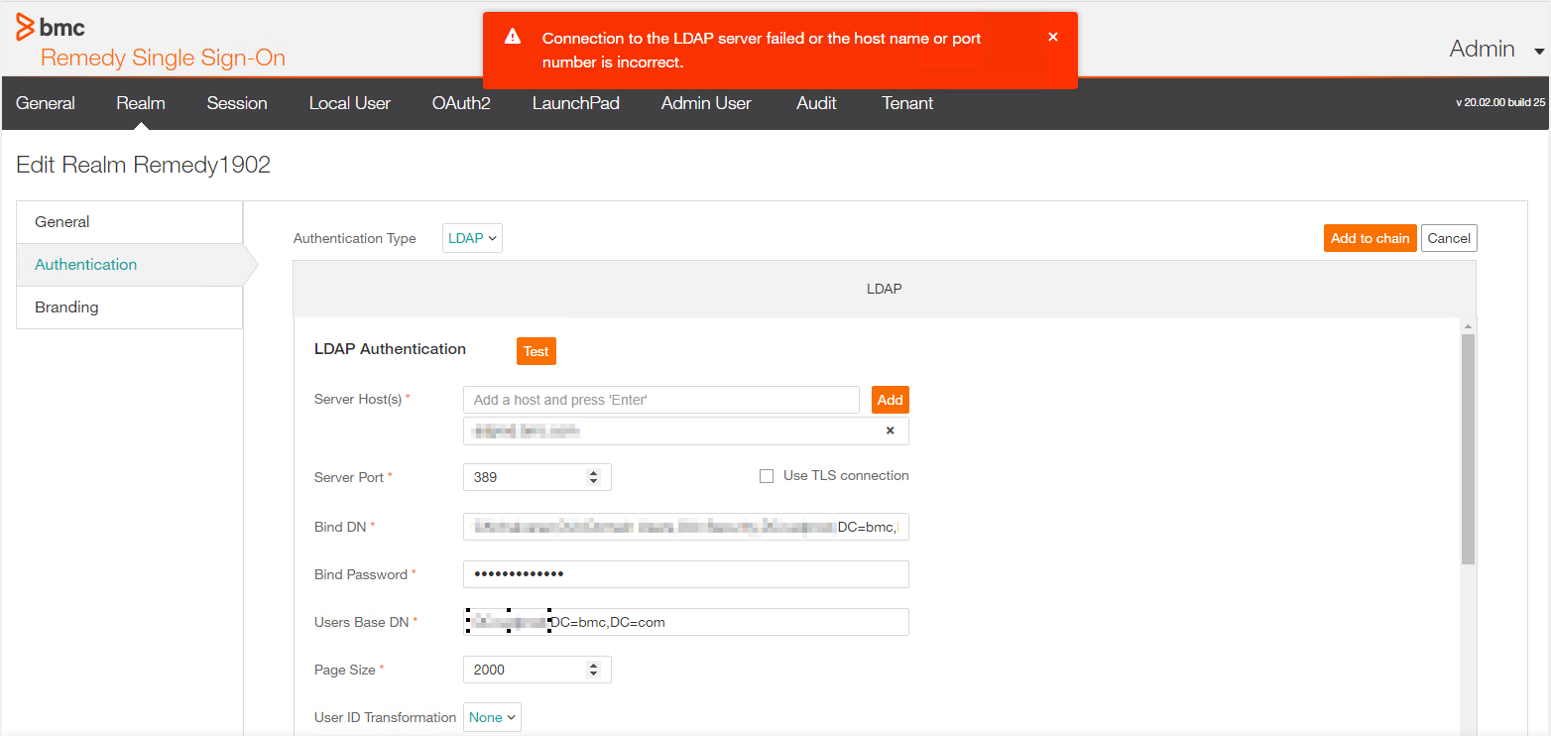The image size is (1551, 736).
Task: Click the 'Edit Realm Remedy1902' heading
Action: pos(144,165)
